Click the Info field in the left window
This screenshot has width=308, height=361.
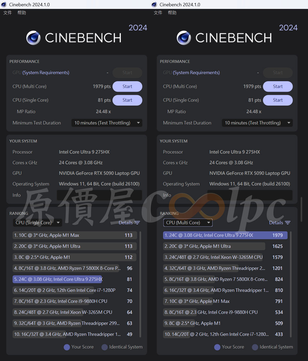tap(99, 195)
